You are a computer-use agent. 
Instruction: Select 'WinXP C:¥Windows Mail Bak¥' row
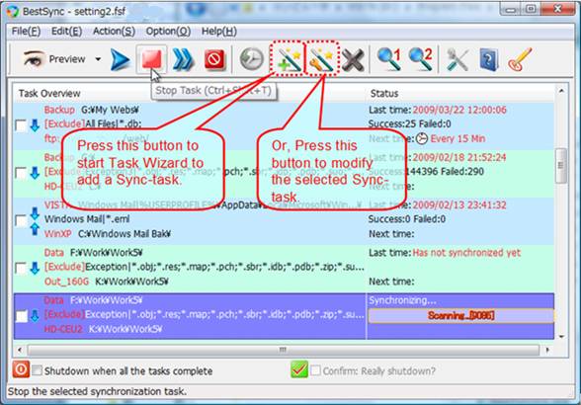pos(108,234)
